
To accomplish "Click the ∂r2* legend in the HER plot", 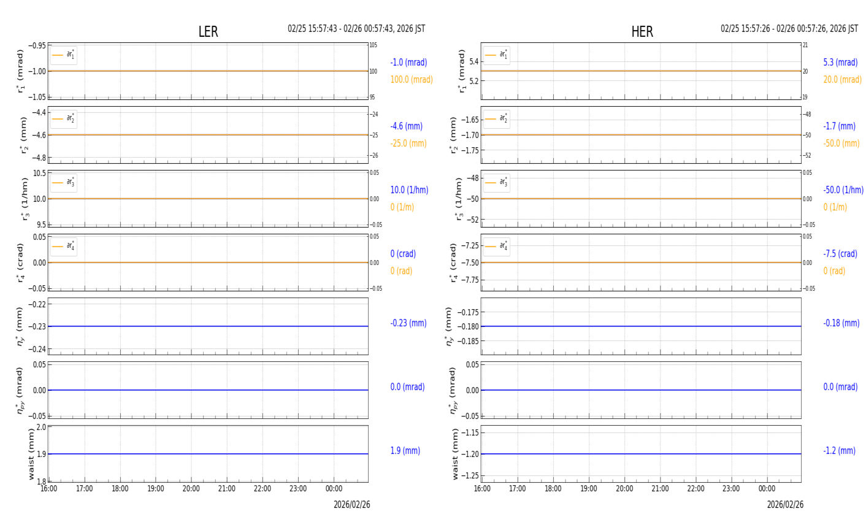I will pos(497,119).
